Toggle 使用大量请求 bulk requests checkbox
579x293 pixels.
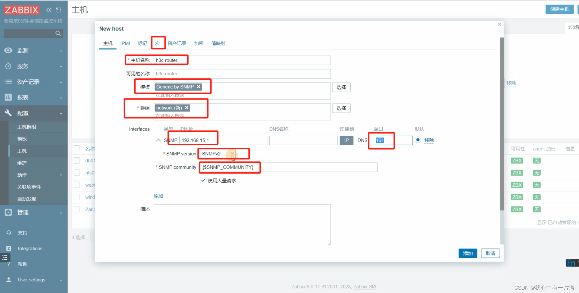pos(203,180)
